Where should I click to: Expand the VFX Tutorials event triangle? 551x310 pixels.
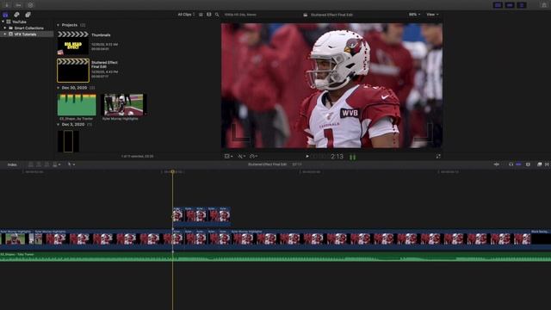[5, 34]
